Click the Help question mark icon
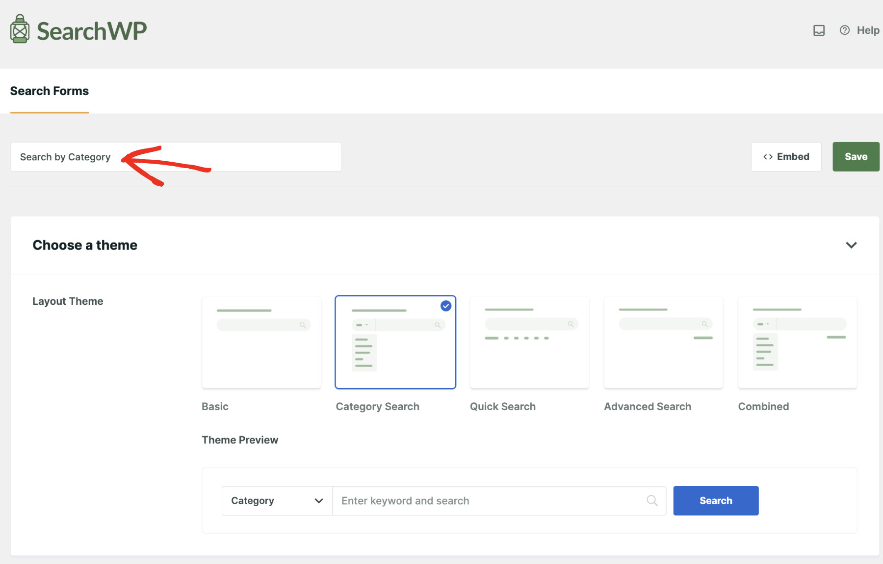 point(844,30)
